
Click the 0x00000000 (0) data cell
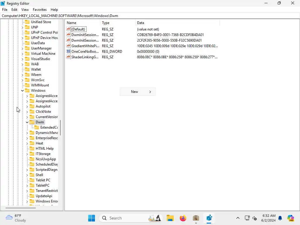pyautogui.click(x=148, y=52)
